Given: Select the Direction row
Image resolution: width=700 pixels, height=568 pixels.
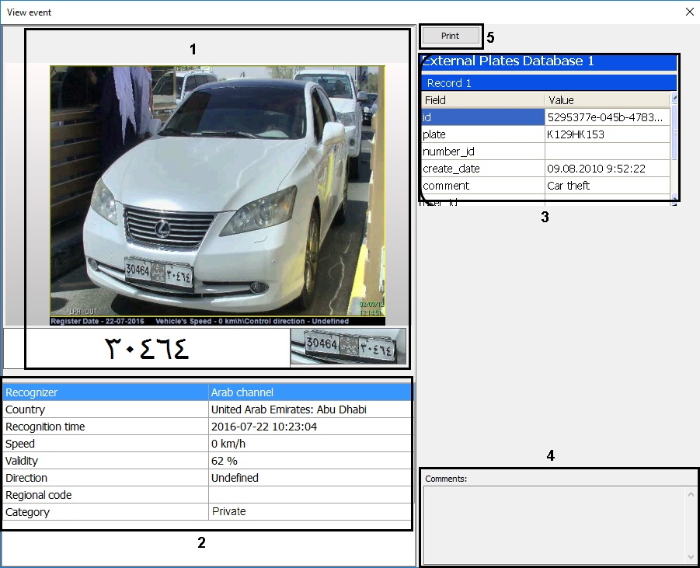Looking at the screenshot, I should 106,478.
